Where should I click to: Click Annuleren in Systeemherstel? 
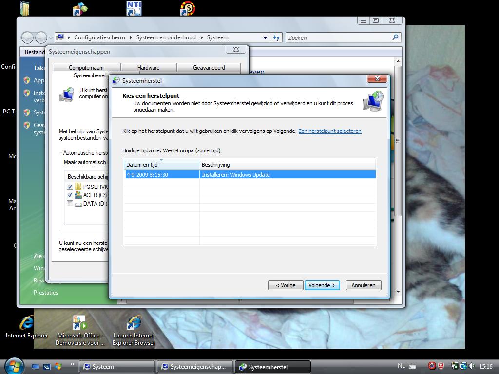[x=364, y=285]
